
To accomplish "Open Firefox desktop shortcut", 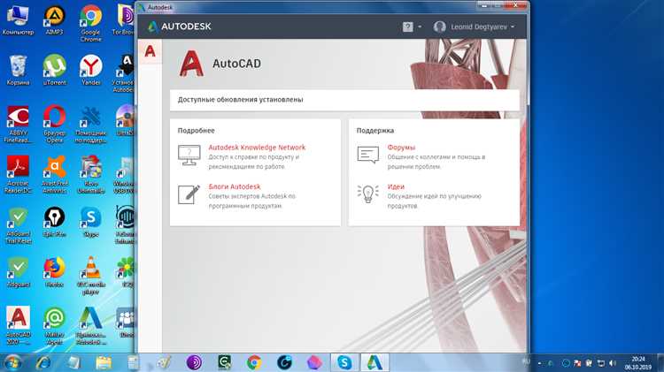I will click(54, 272).
